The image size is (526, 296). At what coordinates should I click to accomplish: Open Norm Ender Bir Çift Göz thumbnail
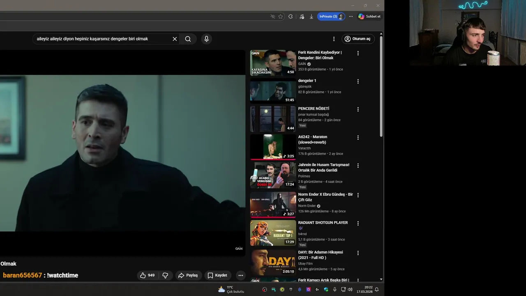[x=273, y=205]
